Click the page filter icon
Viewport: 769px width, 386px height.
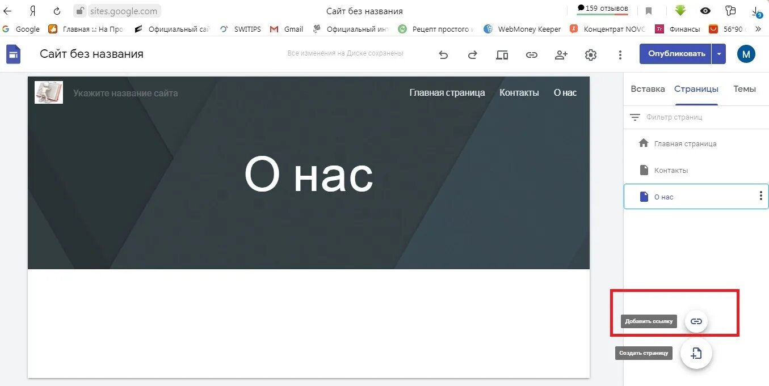(635, 117)
